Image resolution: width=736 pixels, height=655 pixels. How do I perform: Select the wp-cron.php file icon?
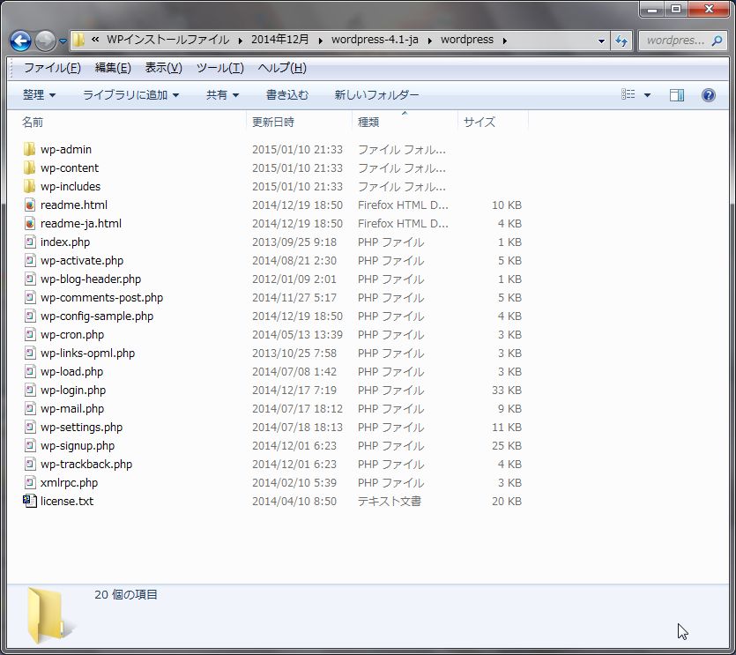click(30, 335)
